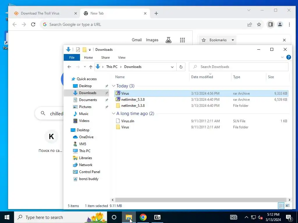Open the Bookmarks side panel dropdown
Screen dimensions: 298x223
(233, 40)
